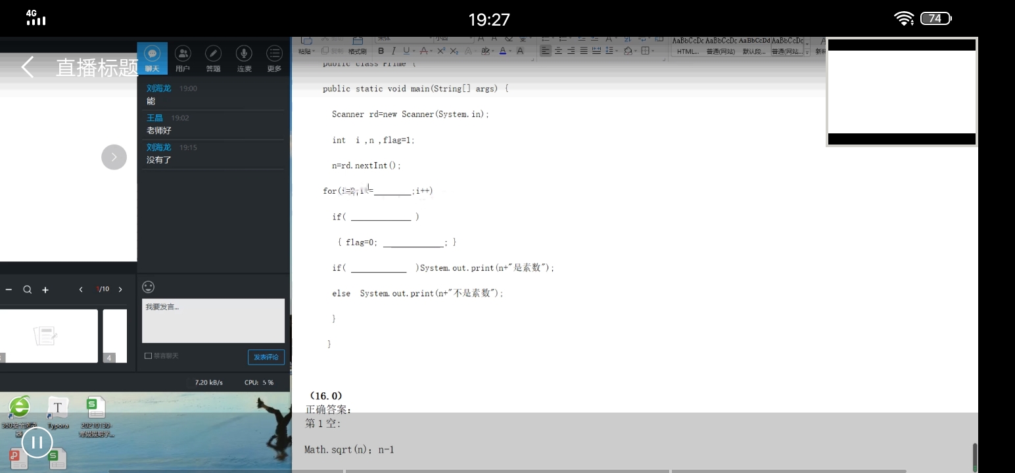The image size is (1015, 473).
Task: Open Typora from the desktop shortcut
Action: click(58, 413)
